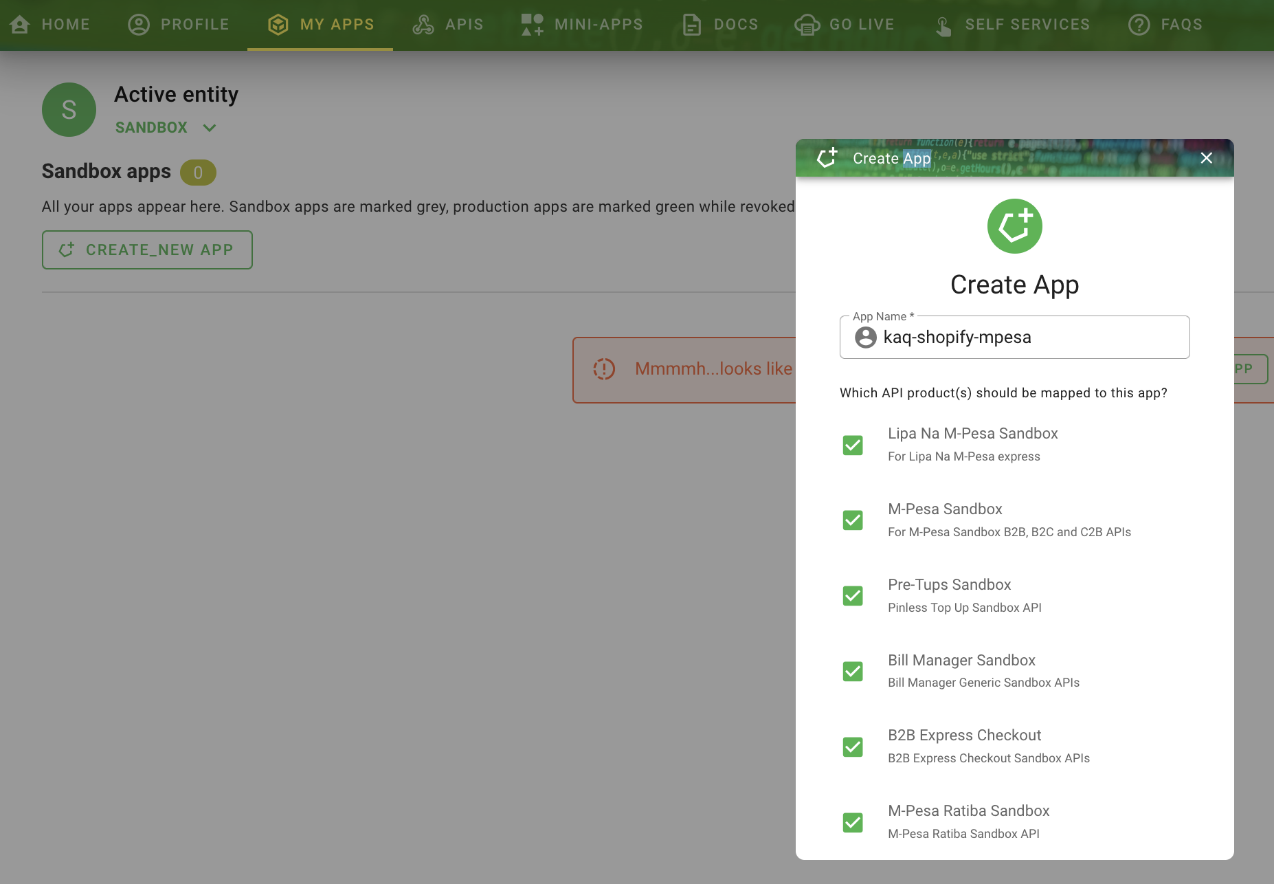The width and height of the screenshot is (1274, 884).
Task: Click the Sandbox apps count badge
Action: point(198,173)
